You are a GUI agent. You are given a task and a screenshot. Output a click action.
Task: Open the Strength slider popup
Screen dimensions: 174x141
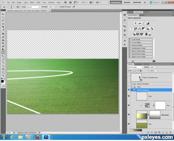(x=55, y=7)
